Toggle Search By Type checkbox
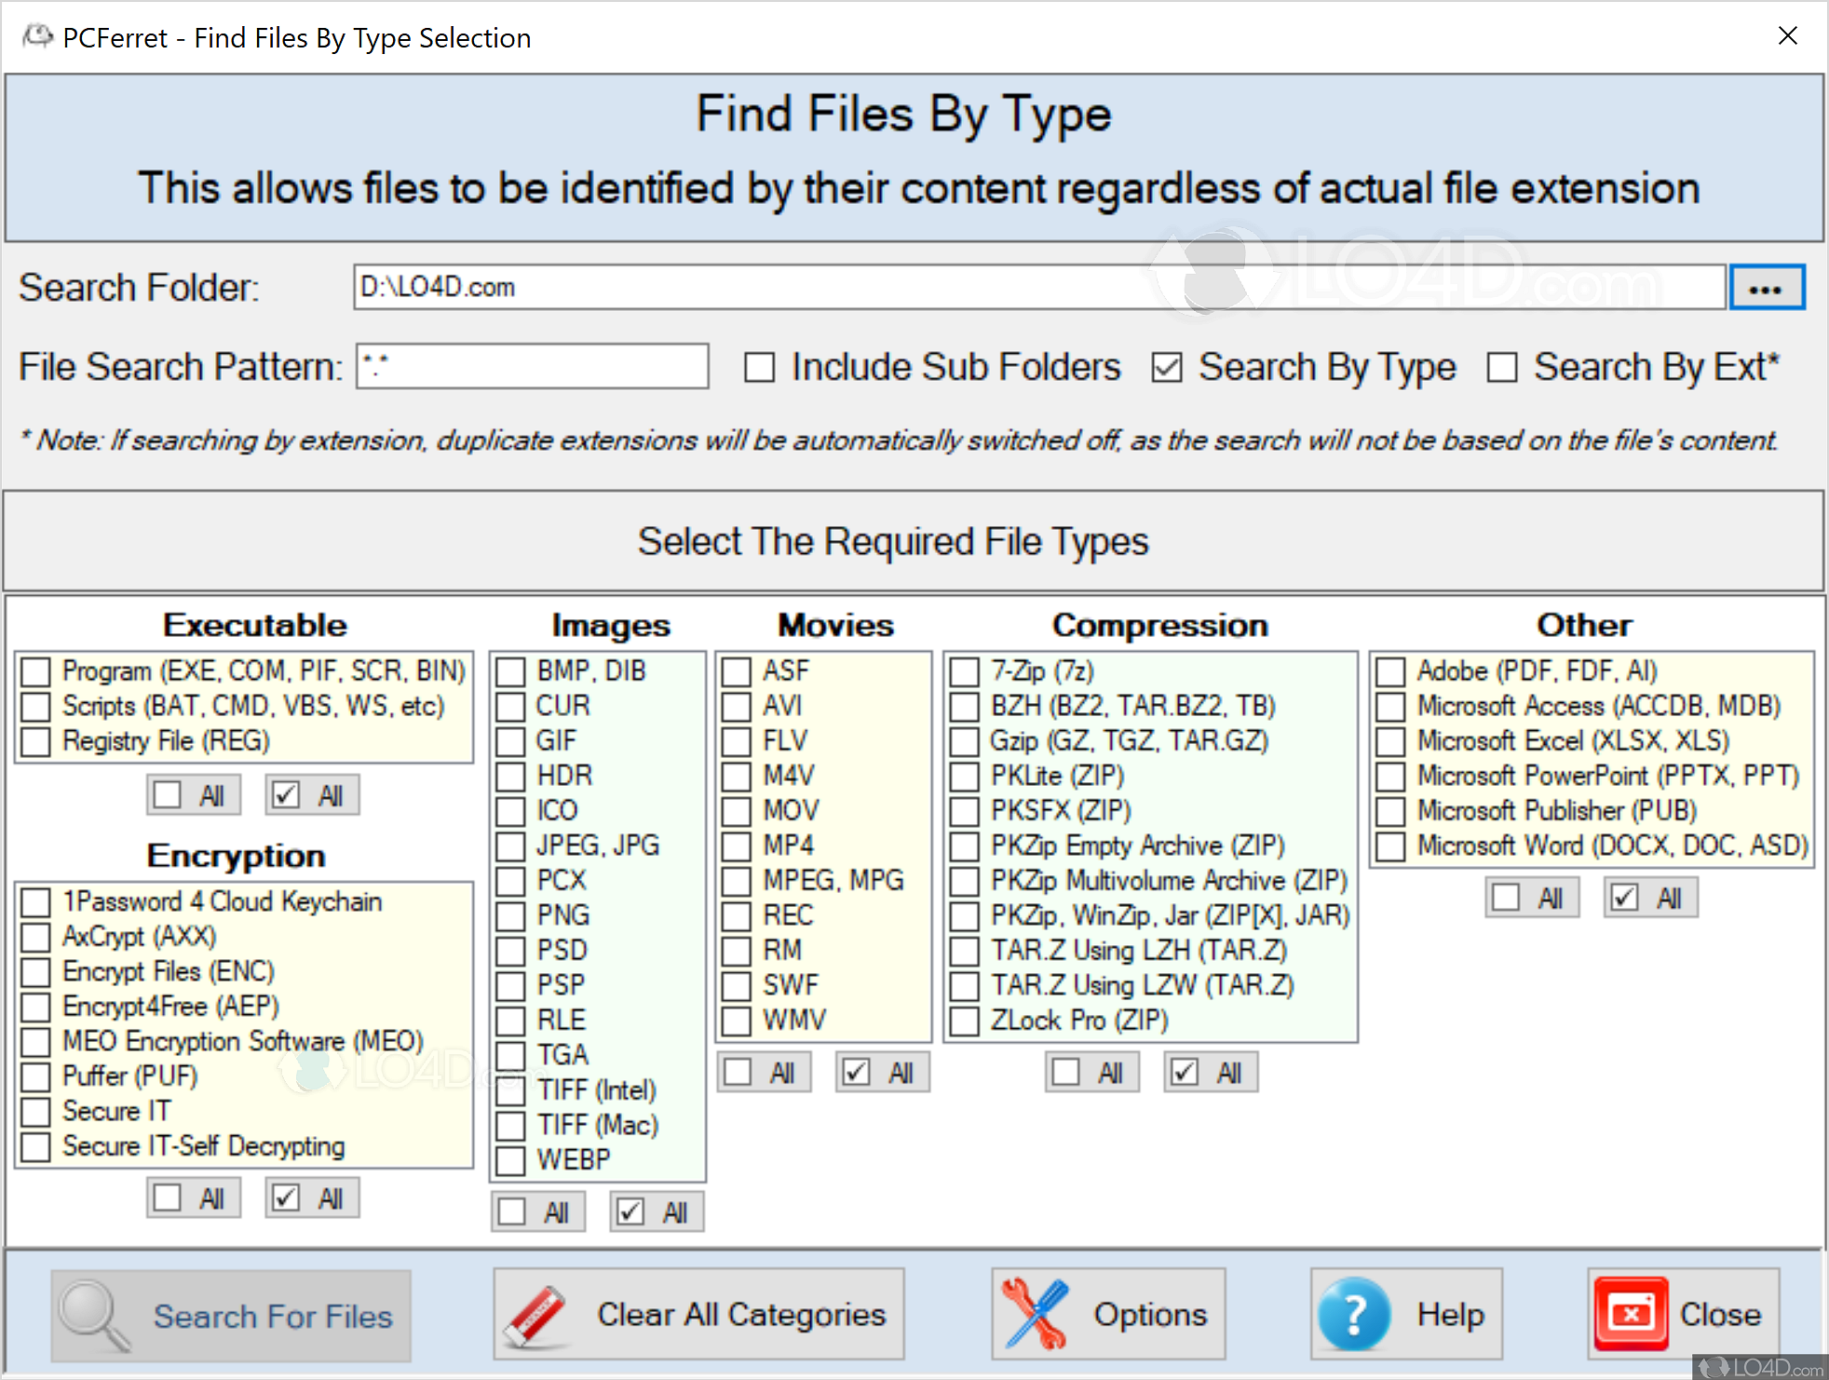Screen dimensions: 1829x1380 [1167, 368]
